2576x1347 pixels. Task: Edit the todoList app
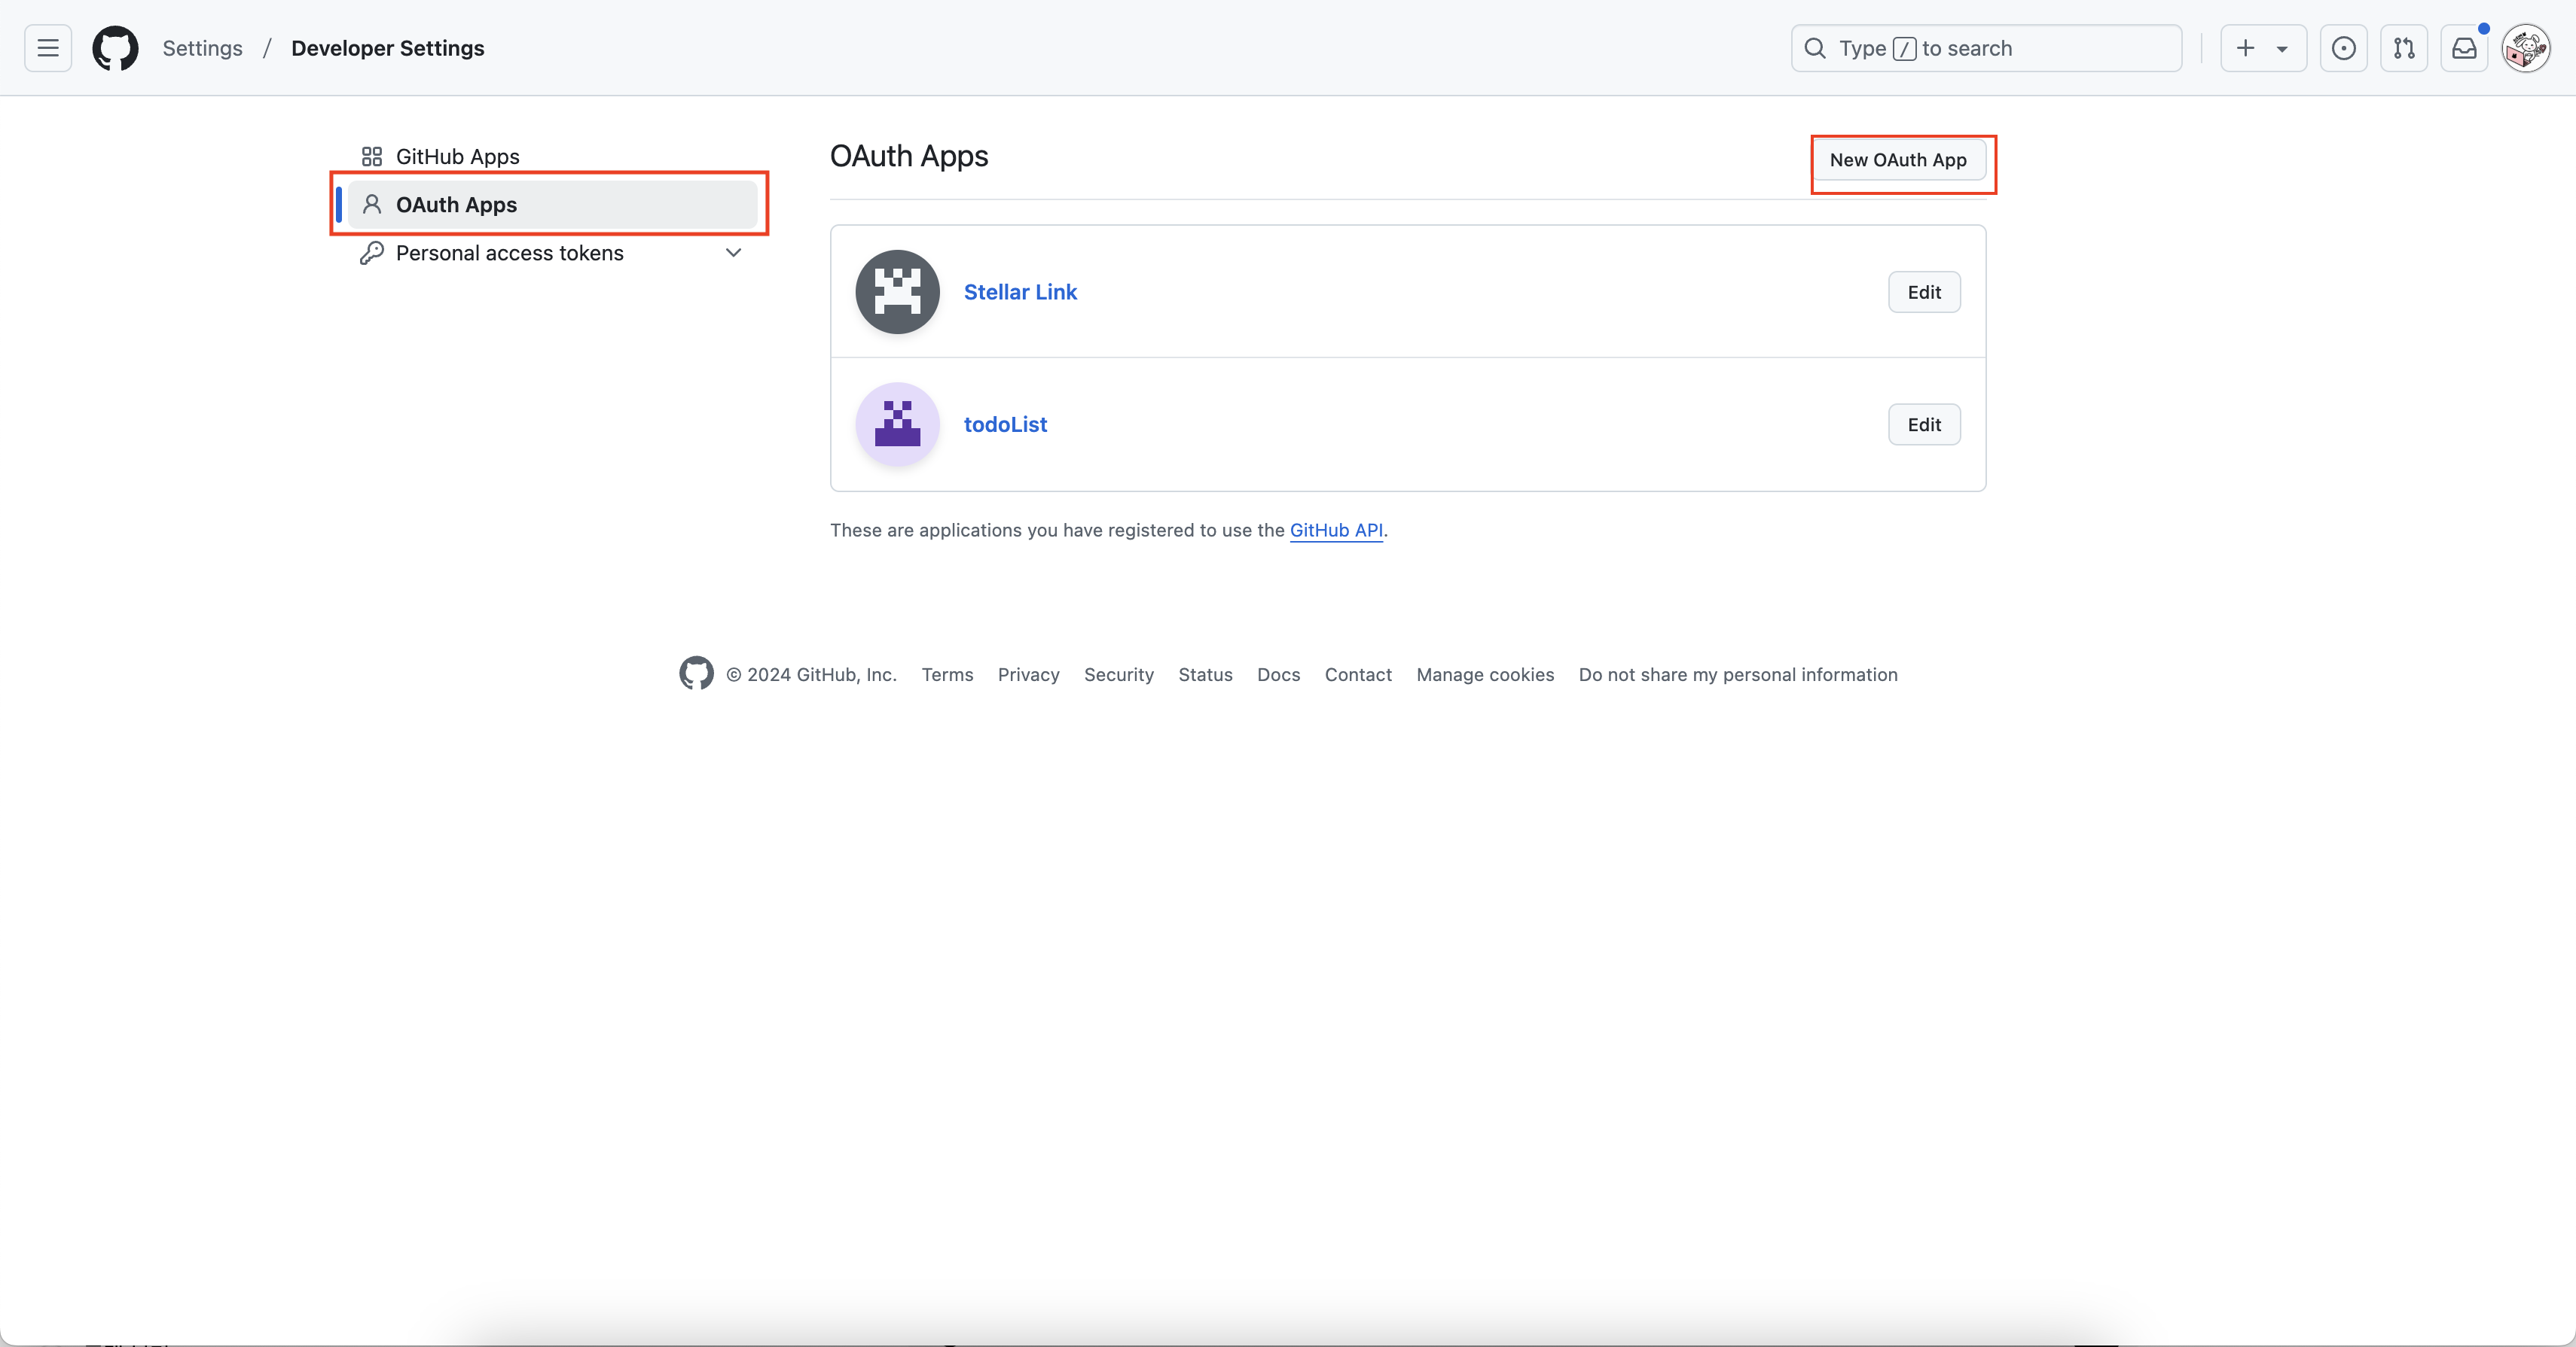(x=1924, y=424)
